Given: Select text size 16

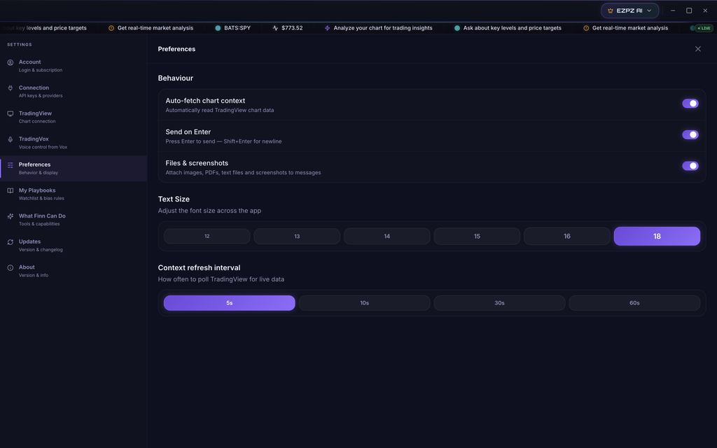Looking at the screenshot, I should pos(567,237).
